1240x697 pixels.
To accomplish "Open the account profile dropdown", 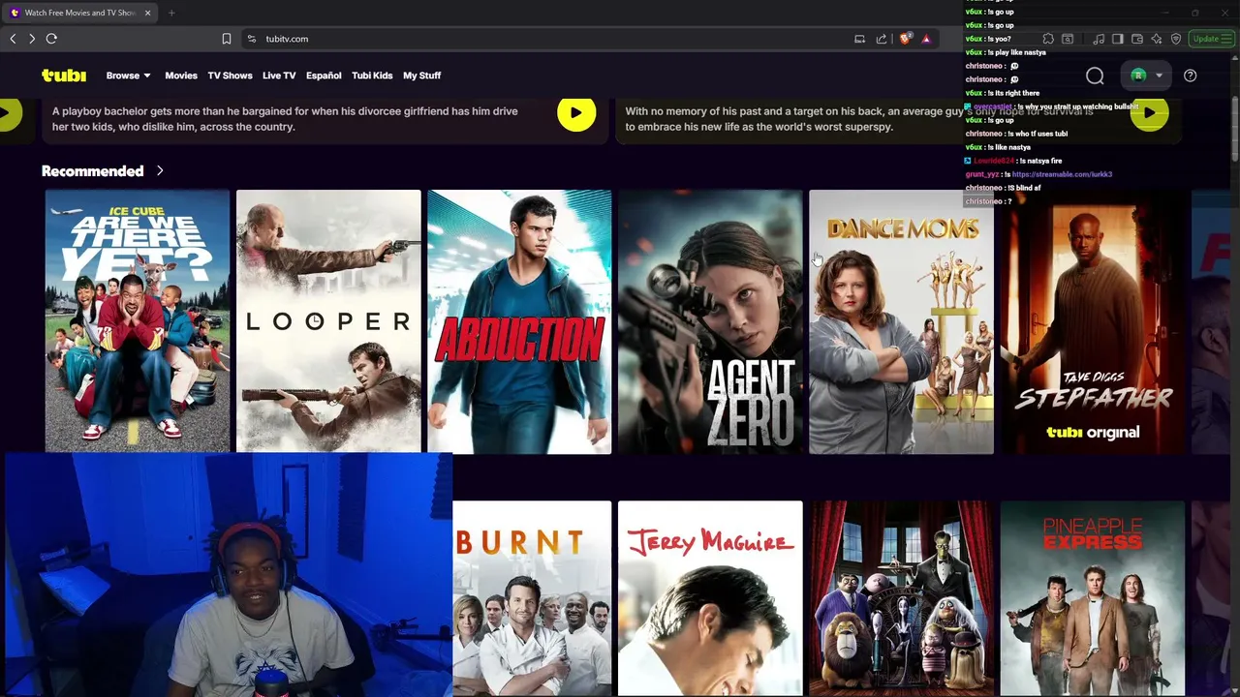I will (x=1144, y=76).
